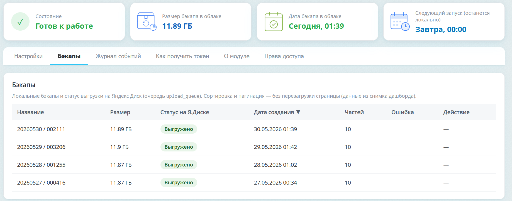Click the Завтра, 00:00 next run value
This screenshot has width=512, height=201.
click(441, 30)
